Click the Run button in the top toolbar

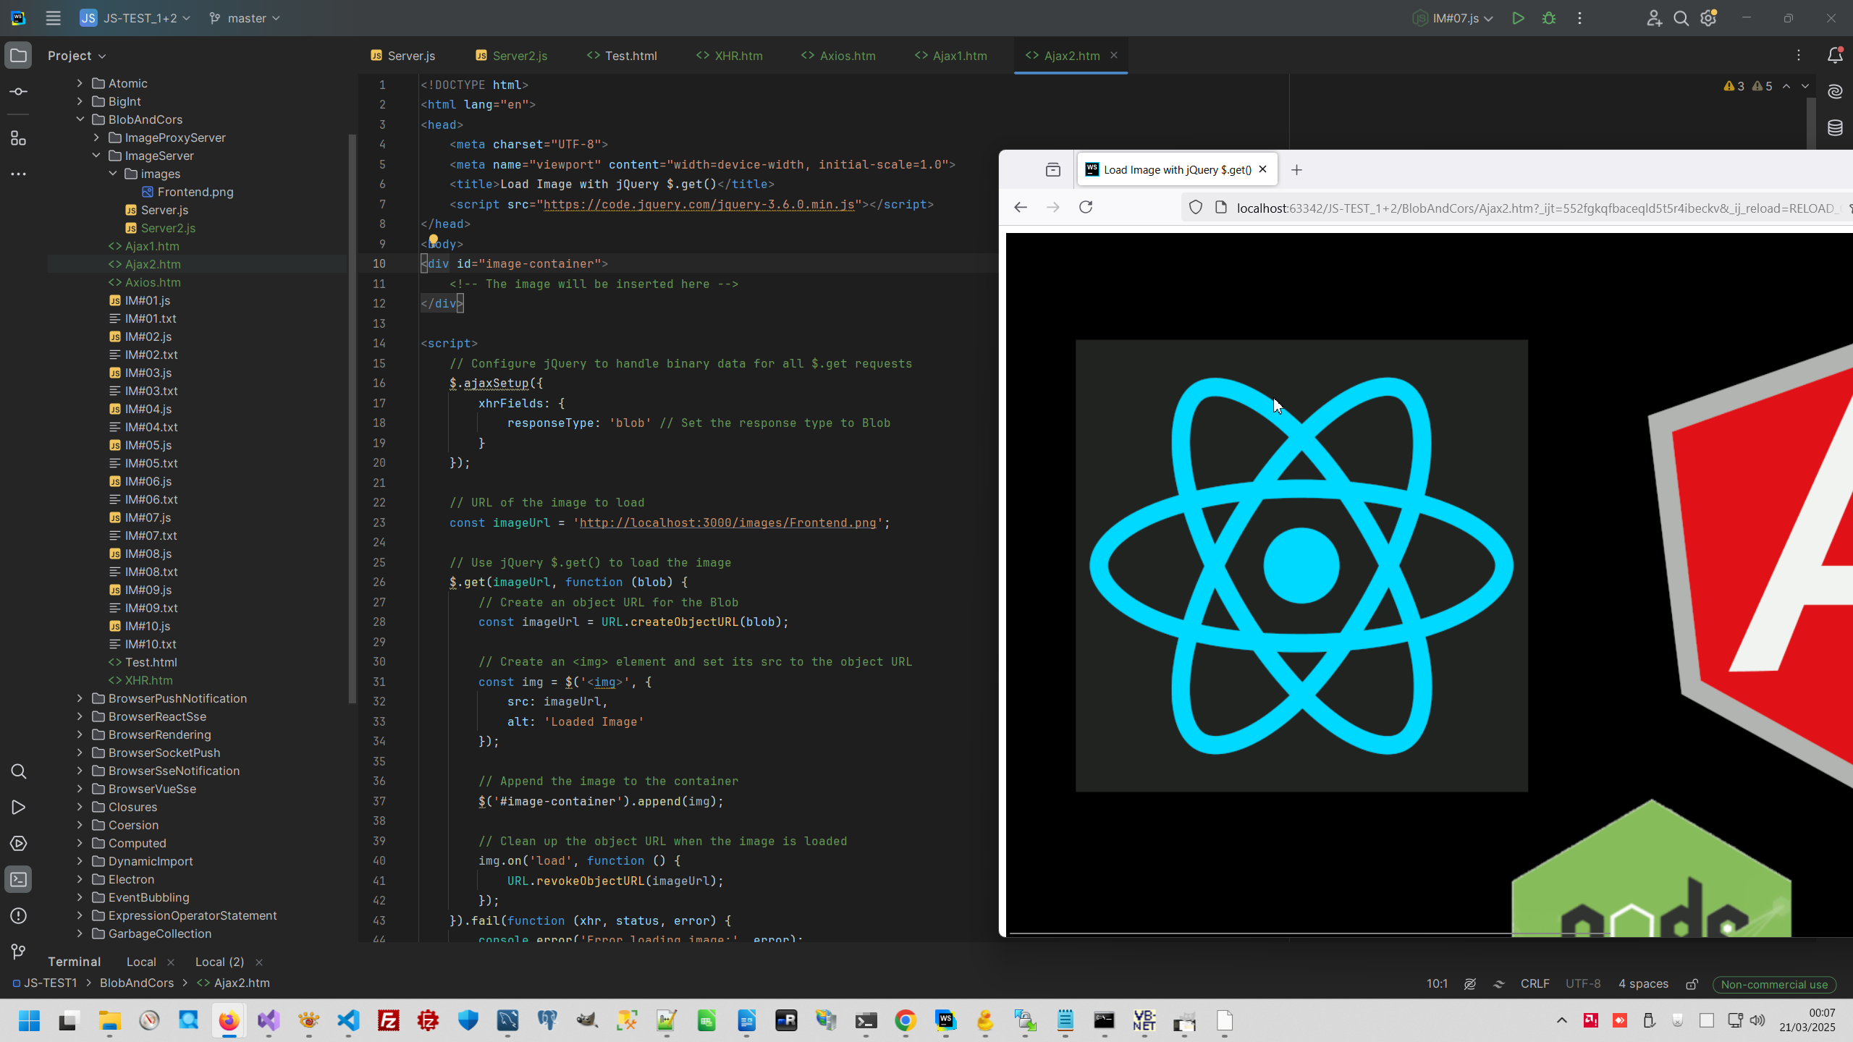coord(1518,18)
